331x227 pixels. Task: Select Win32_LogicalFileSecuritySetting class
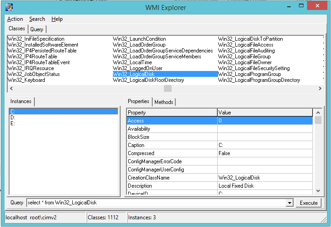click(x=254, y=68)
